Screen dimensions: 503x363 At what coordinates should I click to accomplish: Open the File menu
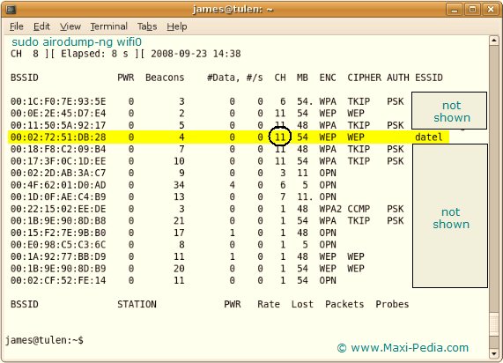click(17, 26)
